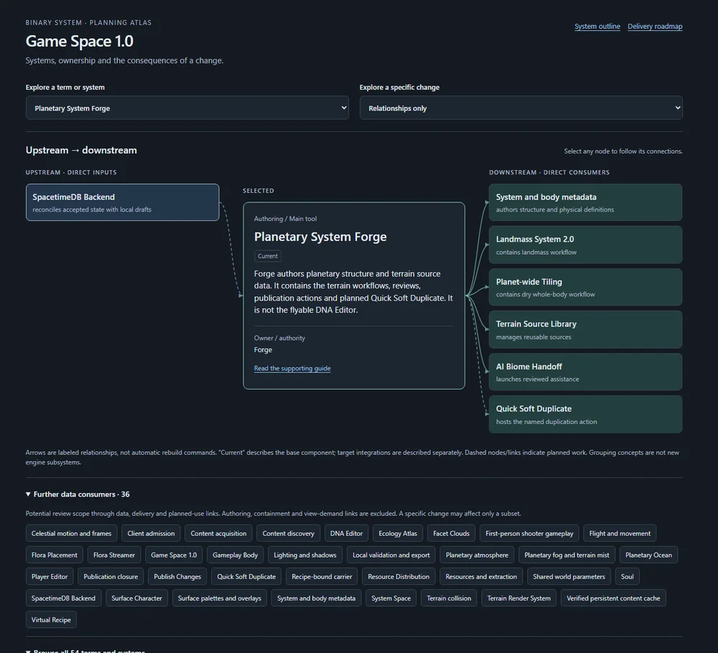This screenshot has height=653, width=718.
Task: Click the Terrain Render System chip
Action: coord(519,598)
